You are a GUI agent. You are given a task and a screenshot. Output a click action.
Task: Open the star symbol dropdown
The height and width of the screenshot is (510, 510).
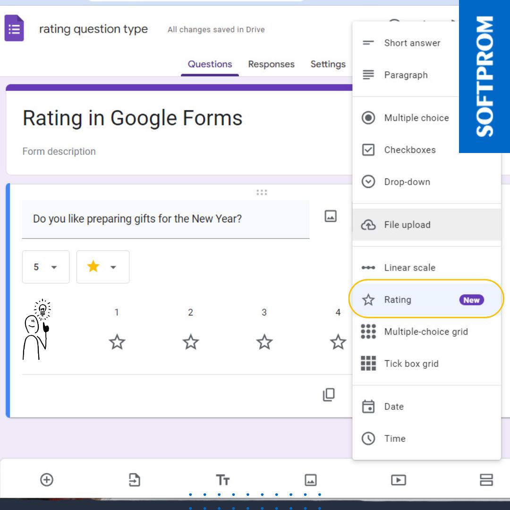click(x=102, y=267)
